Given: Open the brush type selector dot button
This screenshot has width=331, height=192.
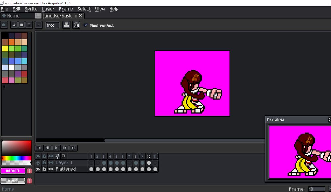Looking at the screenshot, I should [39, 25].
